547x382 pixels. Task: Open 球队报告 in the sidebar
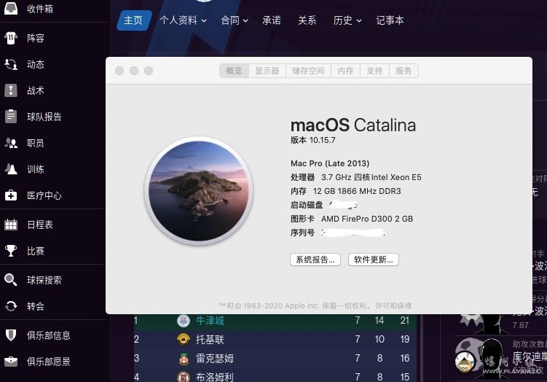(44, 117)
